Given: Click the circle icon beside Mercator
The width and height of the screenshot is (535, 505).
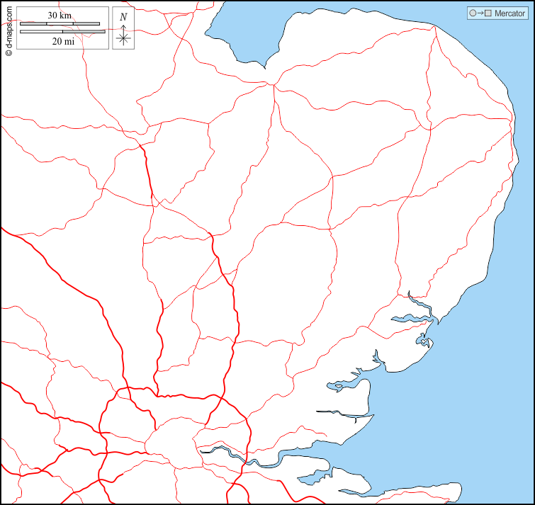Looking at the screenshot, I should pyautogui.click(x=473, y=13).
